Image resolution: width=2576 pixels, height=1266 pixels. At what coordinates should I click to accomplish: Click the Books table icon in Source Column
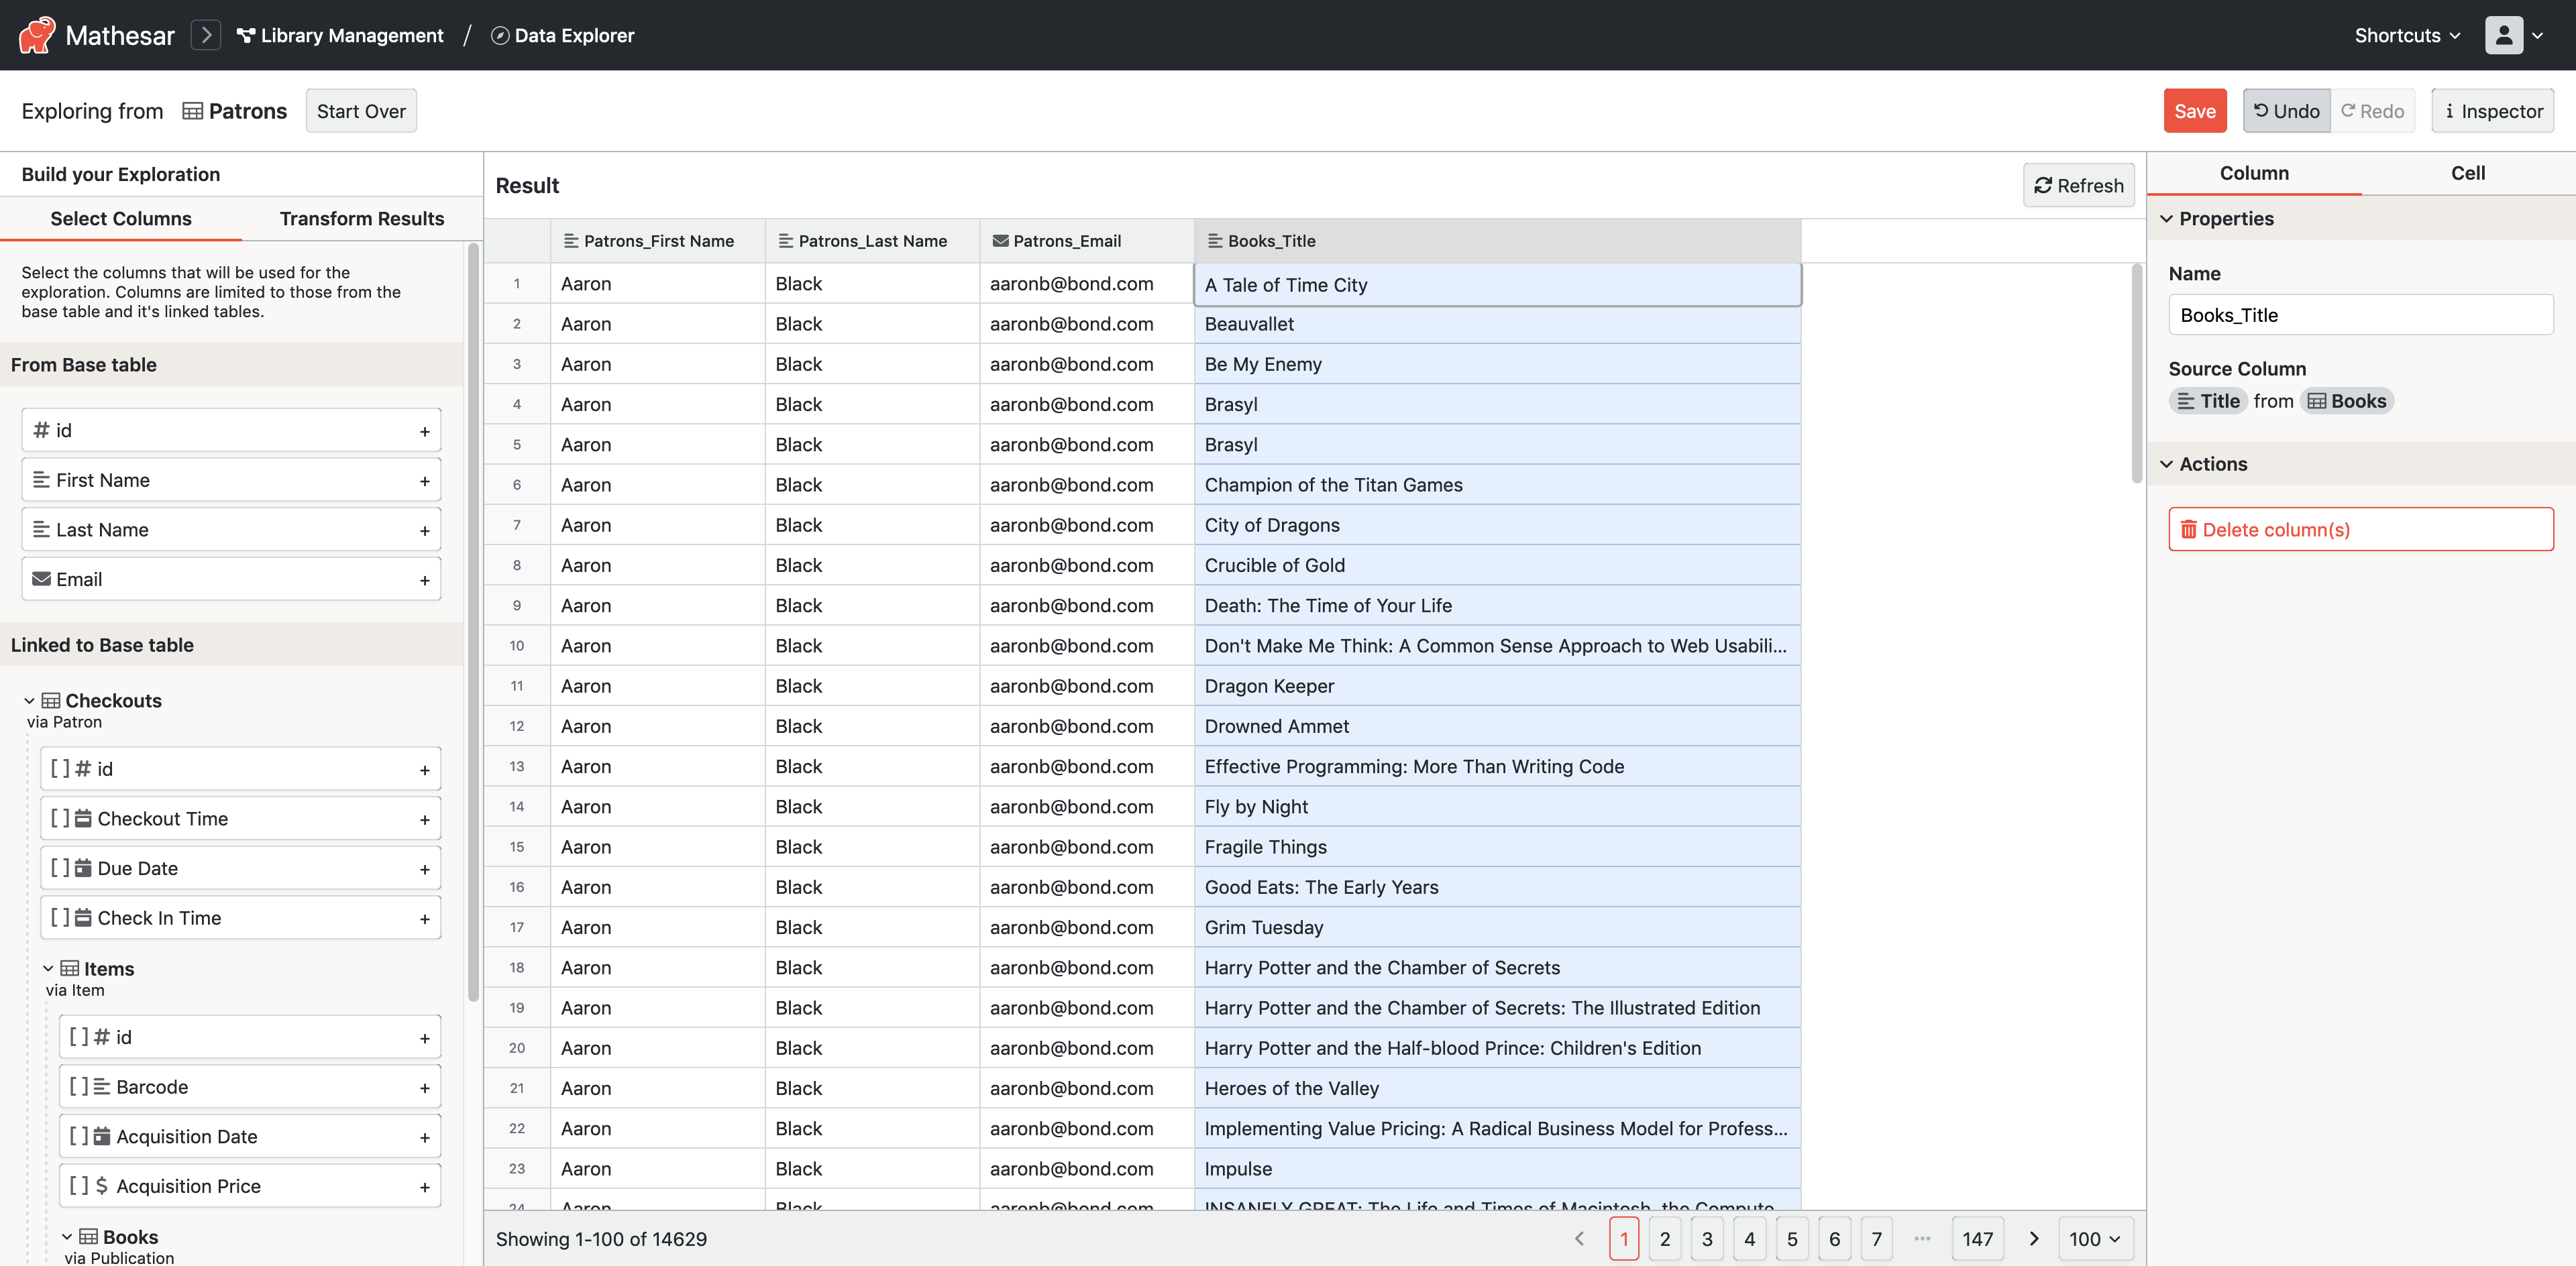(2316, 401)
